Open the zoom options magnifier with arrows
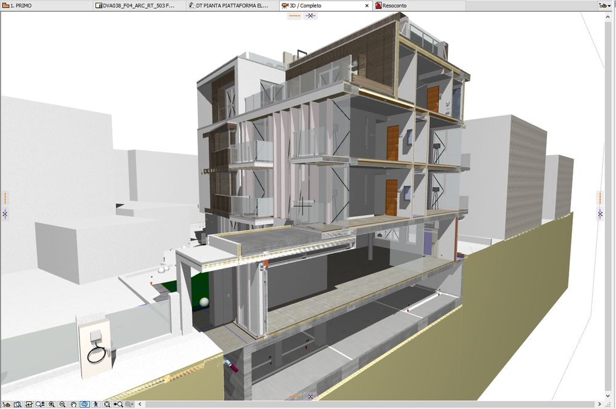616x409 pixels. [40, 404]
